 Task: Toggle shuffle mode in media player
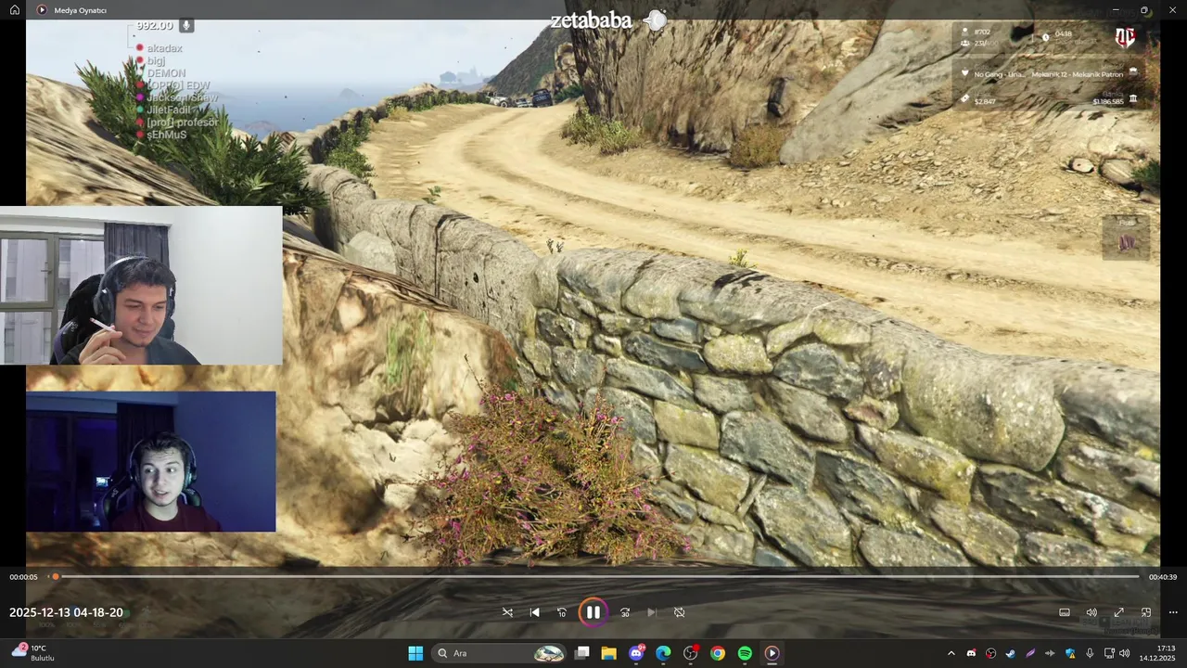point(507,612)
